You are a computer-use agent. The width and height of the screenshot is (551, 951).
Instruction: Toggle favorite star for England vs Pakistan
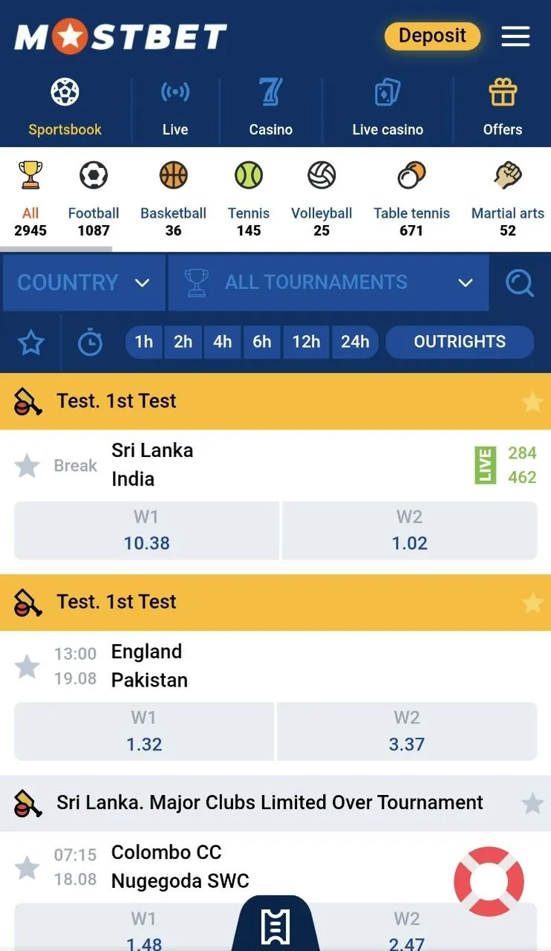[x=27, y=666]
